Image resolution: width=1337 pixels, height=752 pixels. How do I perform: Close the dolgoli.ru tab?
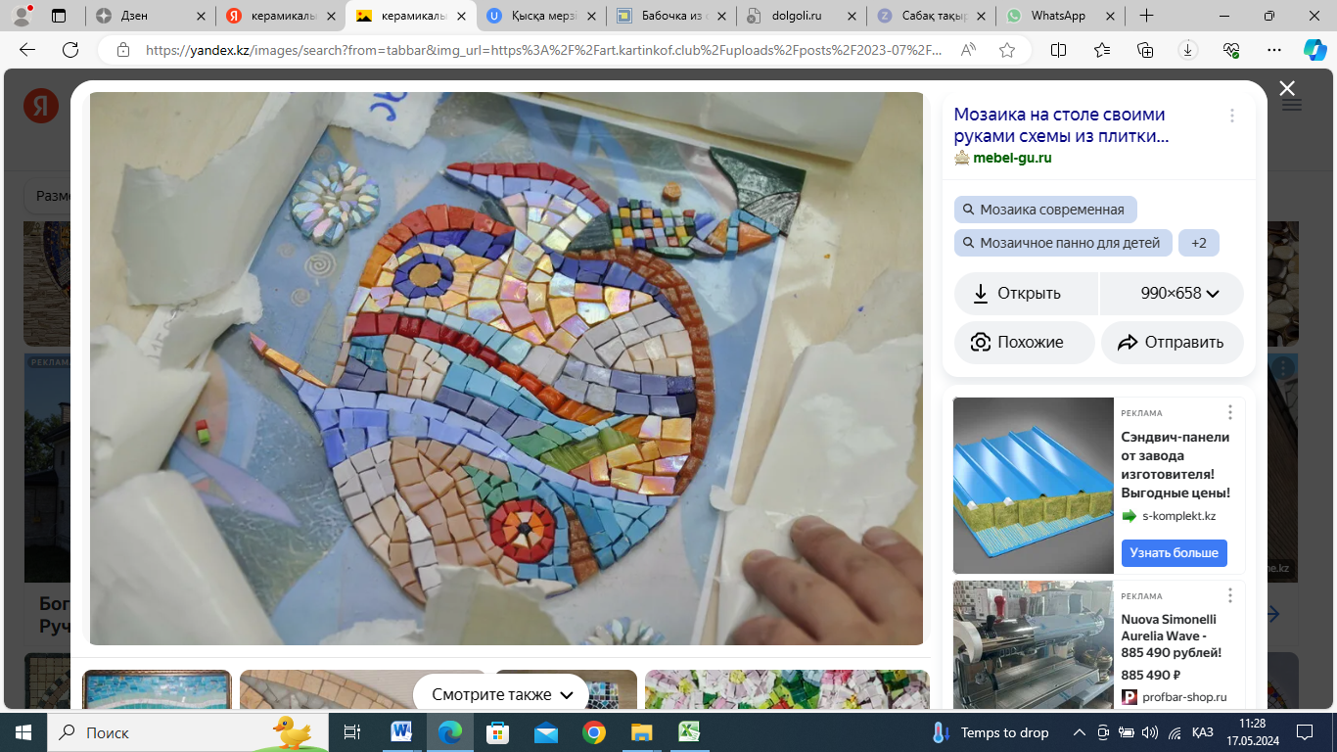(x=851, y=16)
